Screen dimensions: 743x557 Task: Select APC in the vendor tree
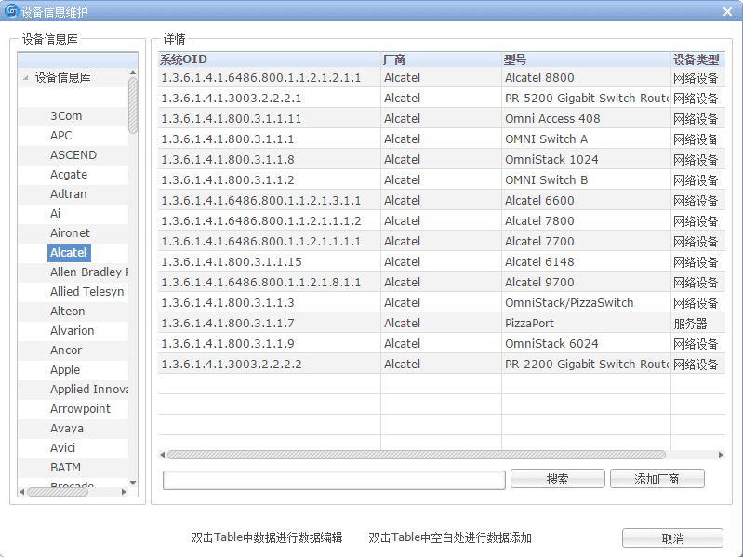61,136
